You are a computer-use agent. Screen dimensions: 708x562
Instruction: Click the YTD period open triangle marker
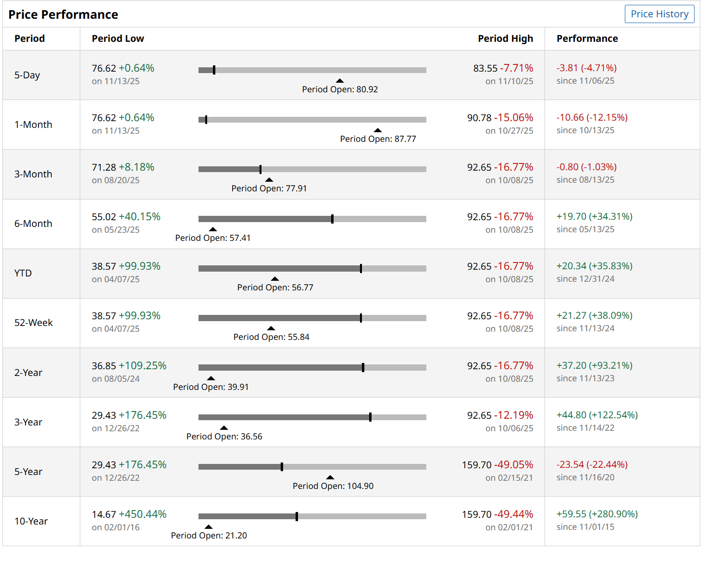click(x=275, y=279)
